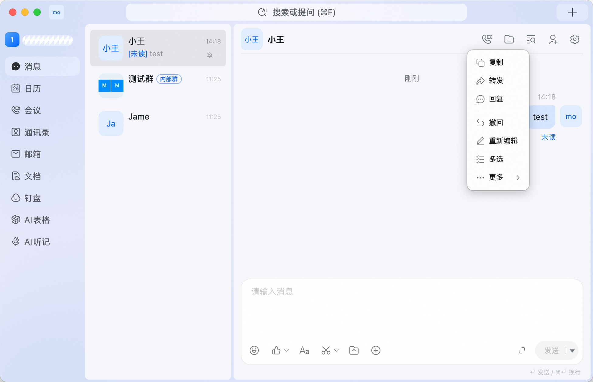
Task: Take a screenshot with scissors tool
Action: point(326,350)
